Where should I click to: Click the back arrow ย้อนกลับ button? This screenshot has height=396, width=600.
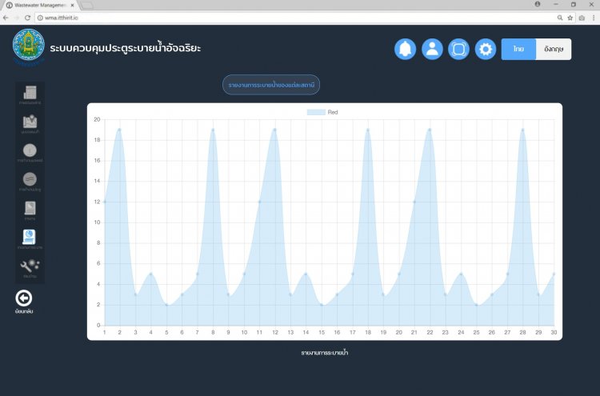(x=24, y=299)
